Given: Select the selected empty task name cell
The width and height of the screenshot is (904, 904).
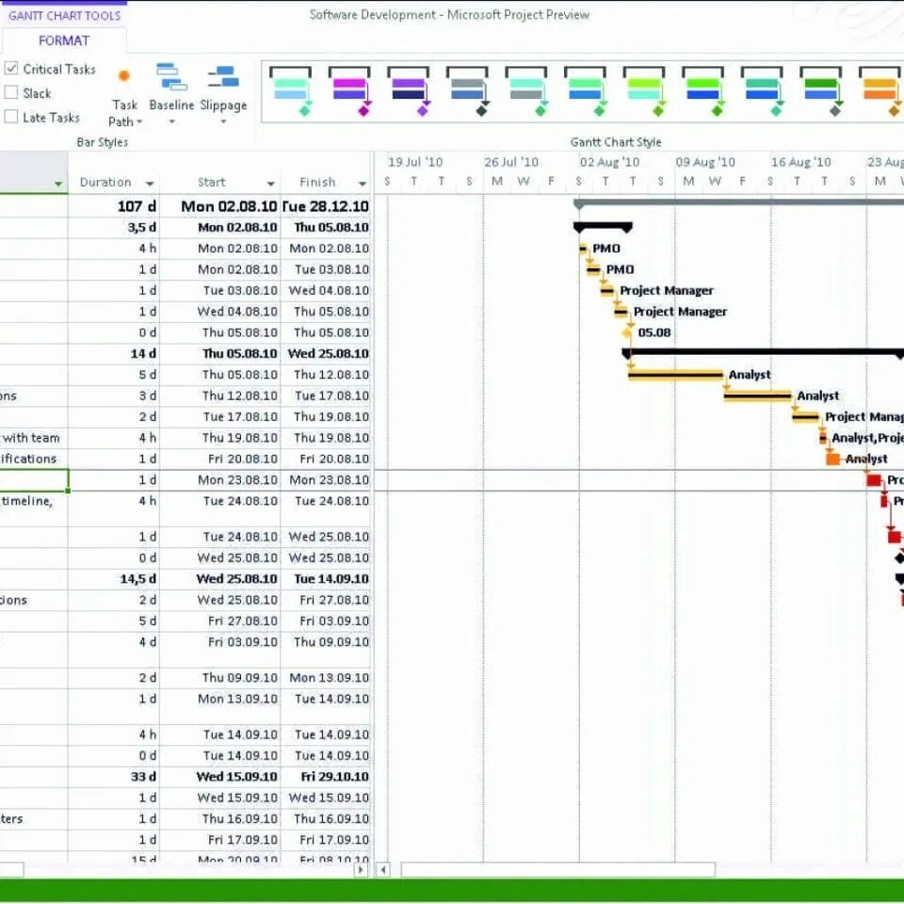Looking at the screenshot, I should coord(34,479).
